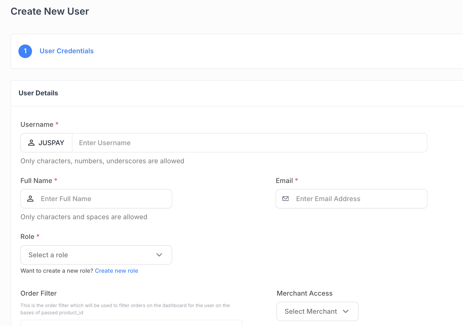Viewport: 463px width, 326px height.
Task: Click the envelope icon in Email field
Action: [x=285, y=199]
